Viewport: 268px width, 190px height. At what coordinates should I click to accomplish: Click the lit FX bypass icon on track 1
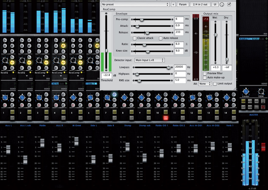pos(12,62)
